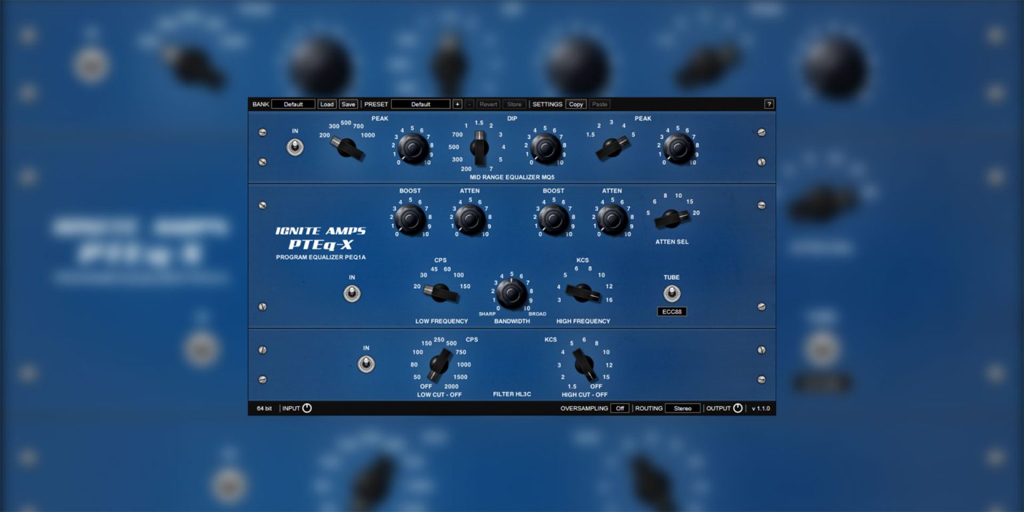This screenshot has height=512, width=1024.
Task: Flip the TUBE selector switch
Action: [671, 293]
